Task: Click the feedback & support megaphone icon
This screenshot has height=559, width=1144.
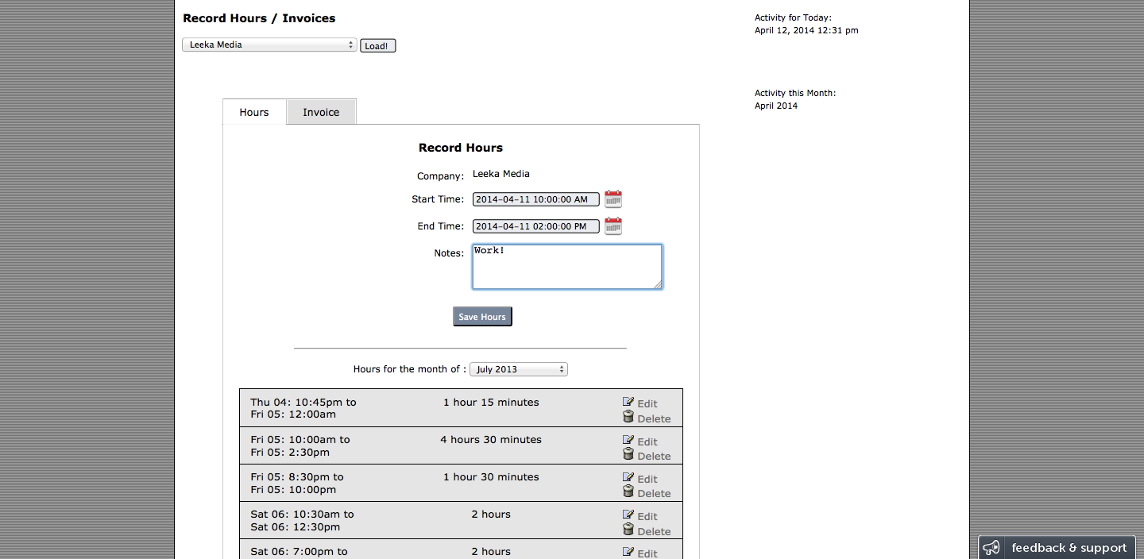Action: pos(991,548)
